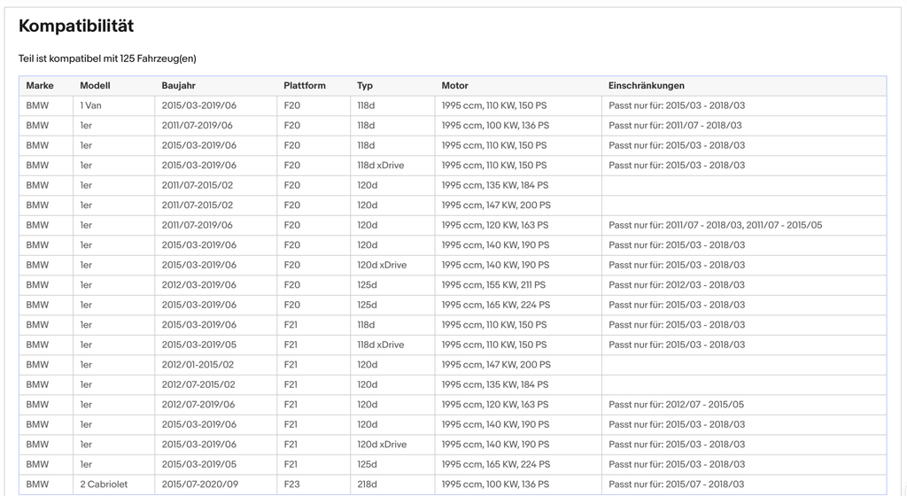Select motor '1995 ccm, 155 KW, 211 PS'
This screenshot has width=907, height=496.
point(493,284)
